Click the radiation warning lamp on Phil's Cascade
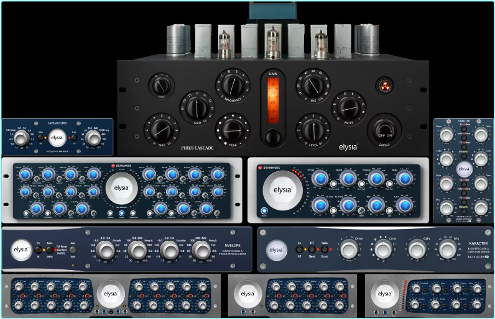 click(384, 86)
